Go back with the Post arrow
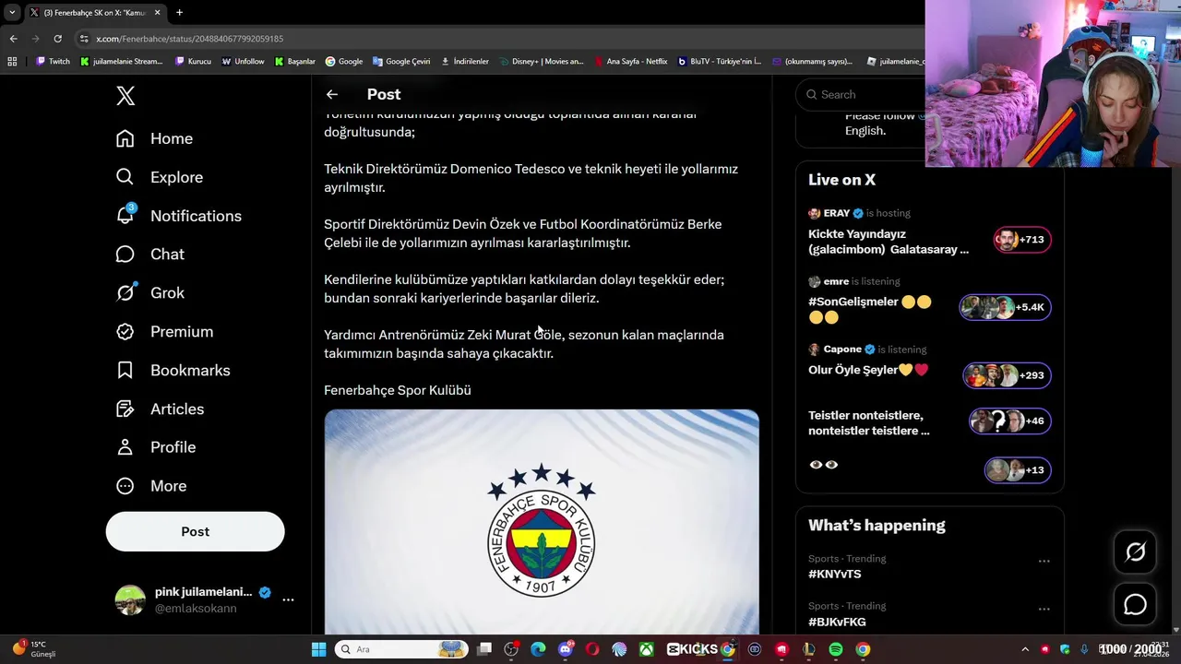This screenshot has height=664, width=1181. click(x=332, y=94)
